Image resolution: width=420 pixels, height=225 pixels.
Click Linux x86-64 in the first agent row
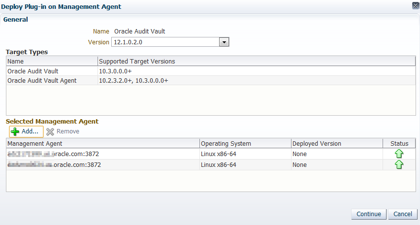pos(218,154)
